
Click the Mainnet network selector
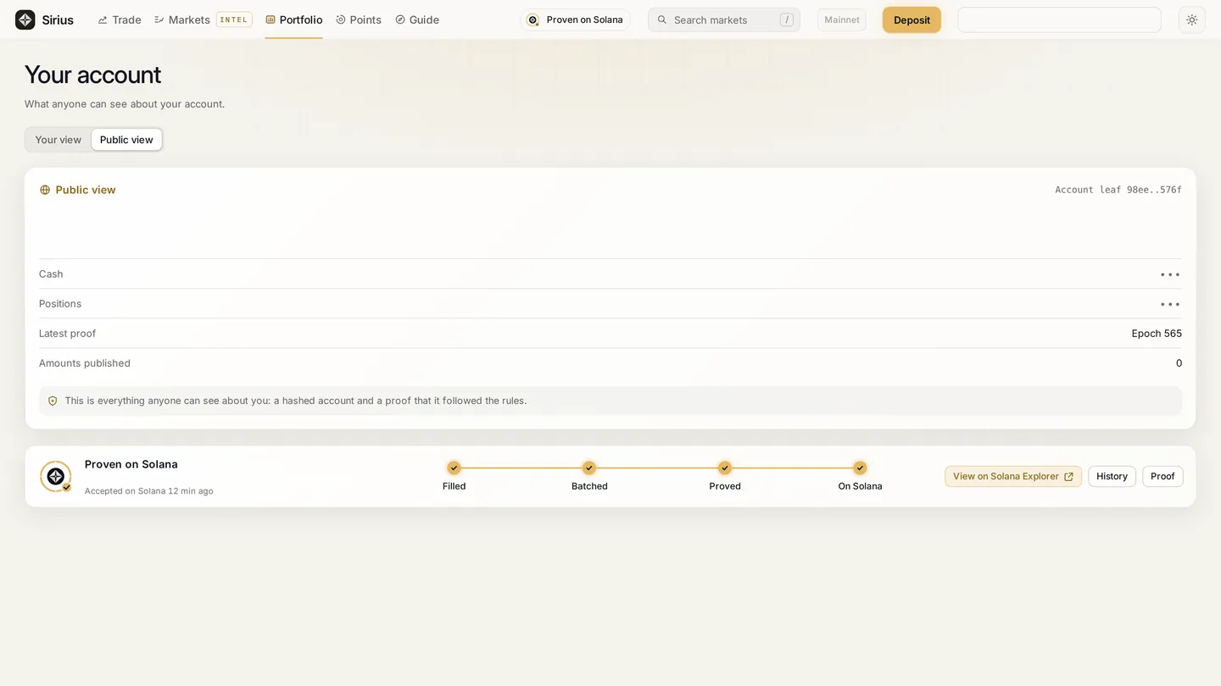click(x=842, y=19)
